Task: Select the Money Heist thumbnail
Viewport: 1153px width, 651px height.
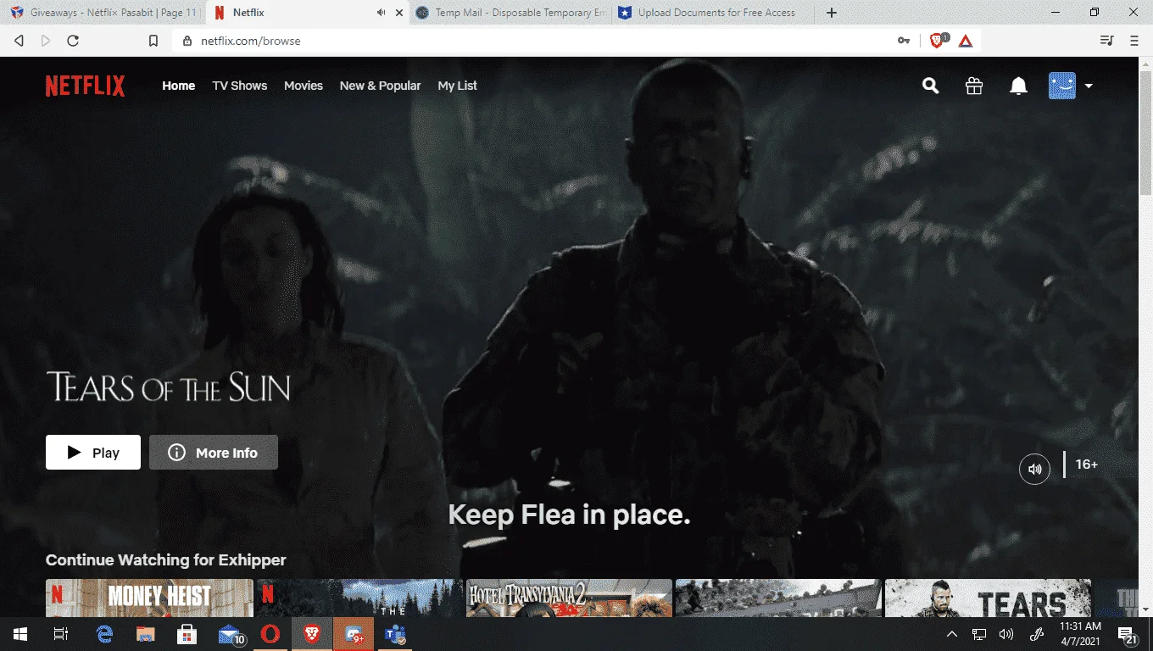Action: point(149,598)
